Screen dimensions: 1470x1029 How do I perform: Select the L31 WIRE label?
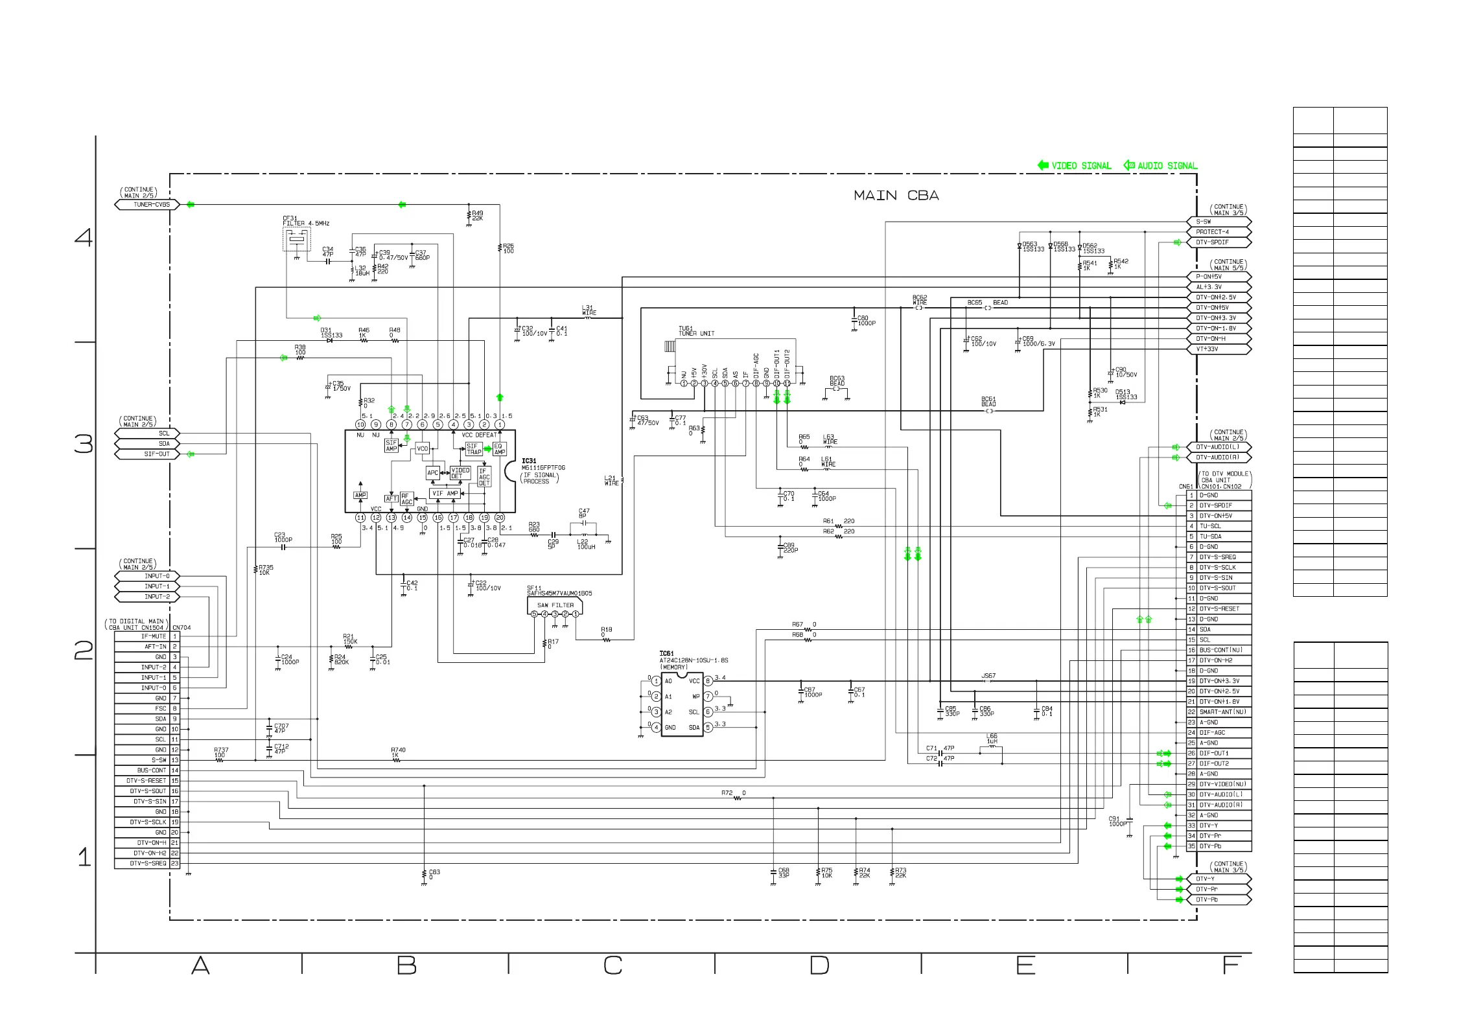click(x=589, y=310)
